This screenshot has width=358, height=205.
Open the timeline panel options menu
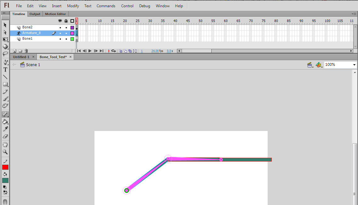click(354, 14)
